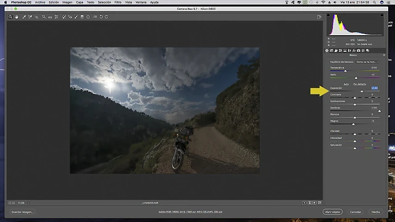Pick the White Balance eyedropper tool

24,17
